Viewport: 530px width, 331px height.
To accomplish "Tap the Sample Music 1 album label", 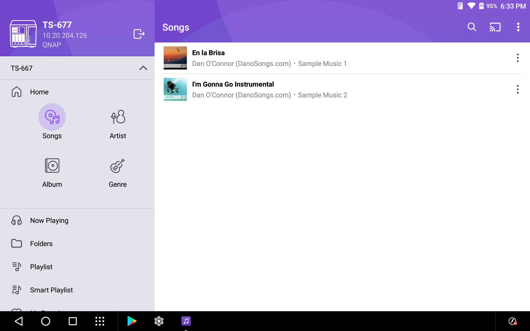I will pos(322,64).
